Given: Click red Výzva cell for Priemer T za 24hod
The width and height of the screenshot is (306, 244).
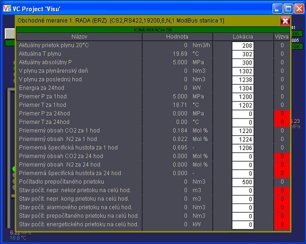Looking at the screenshot, I should (x=282, y=122).
